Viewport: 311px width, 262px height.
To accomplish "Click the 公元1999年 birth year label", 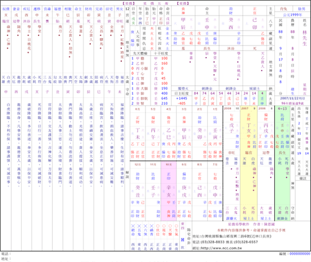I will point(292,15).
